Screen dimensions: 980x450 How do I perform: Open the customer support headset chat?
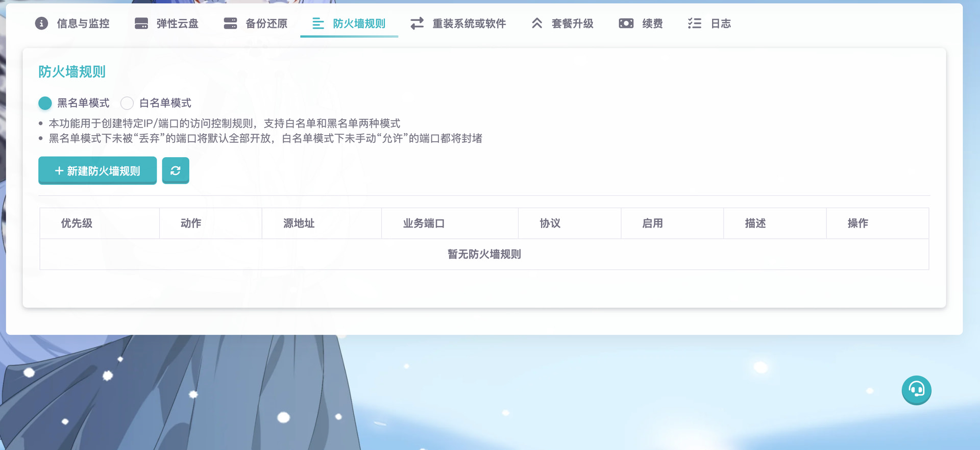point(916,390)
